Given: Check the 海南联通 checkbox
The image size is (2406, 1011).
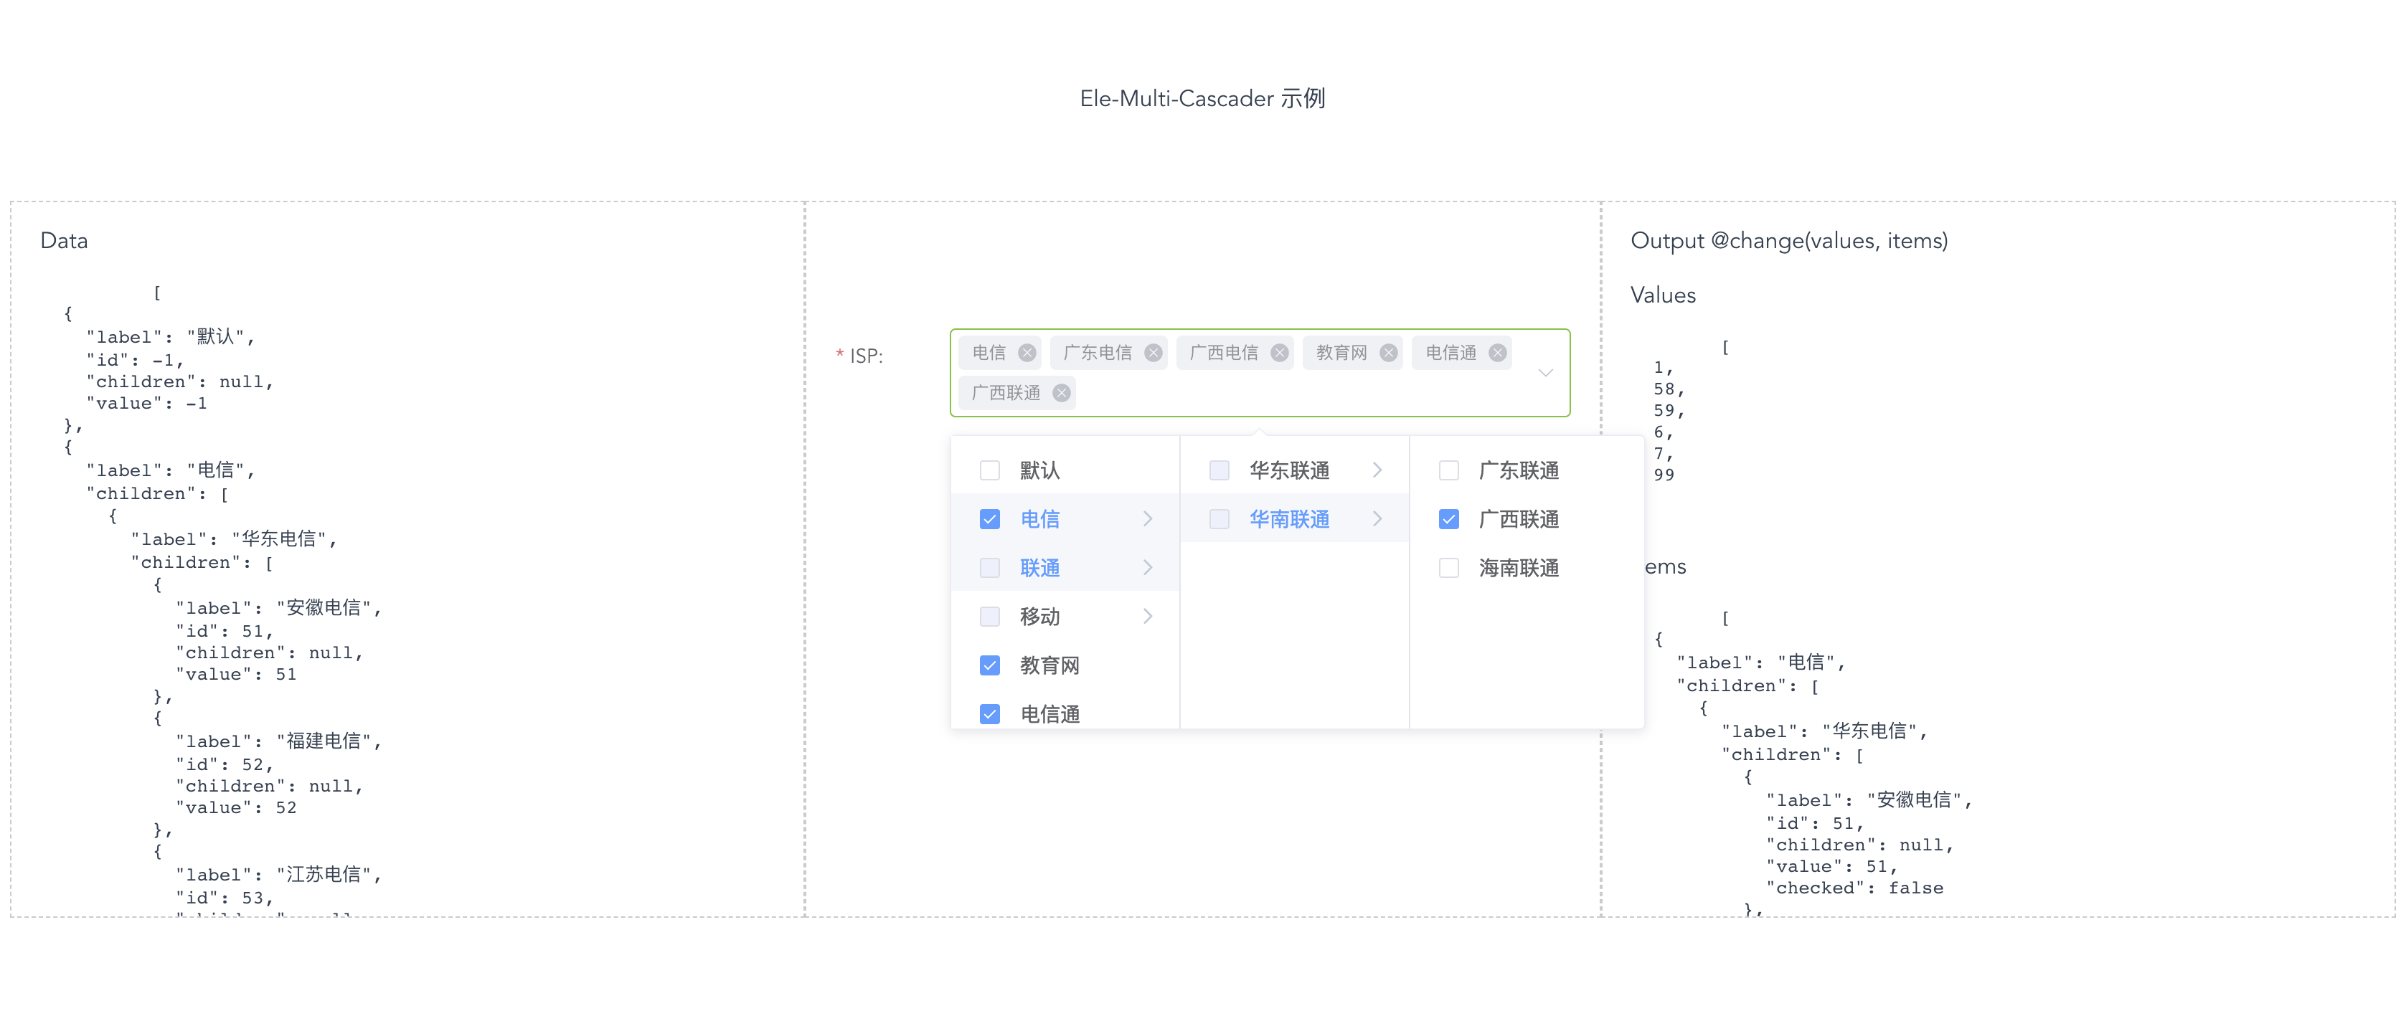Looking at the screenshot, I should 1448,568.
